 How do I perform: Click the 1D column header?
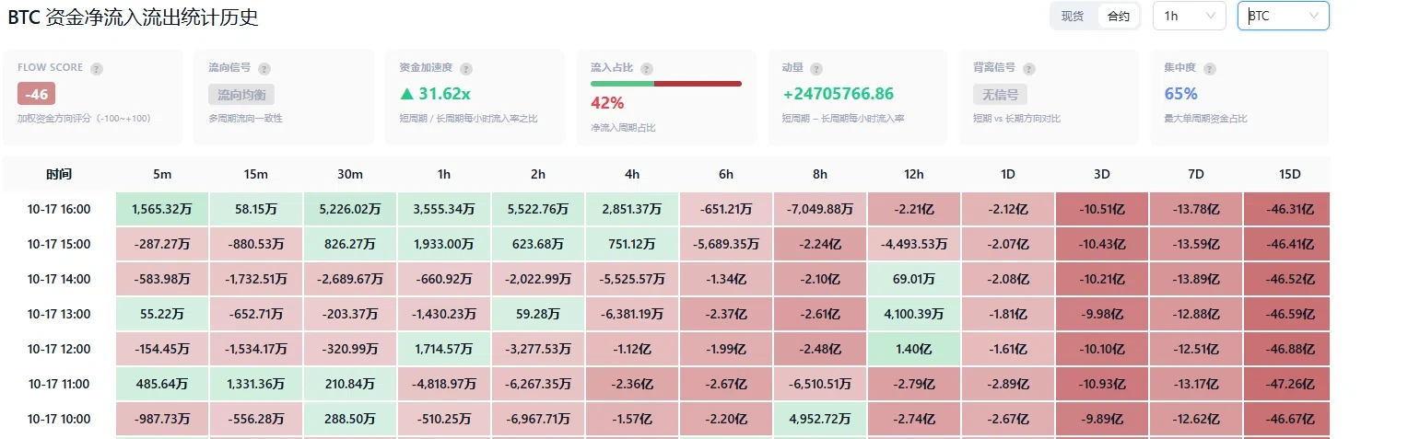(1008, 174)
